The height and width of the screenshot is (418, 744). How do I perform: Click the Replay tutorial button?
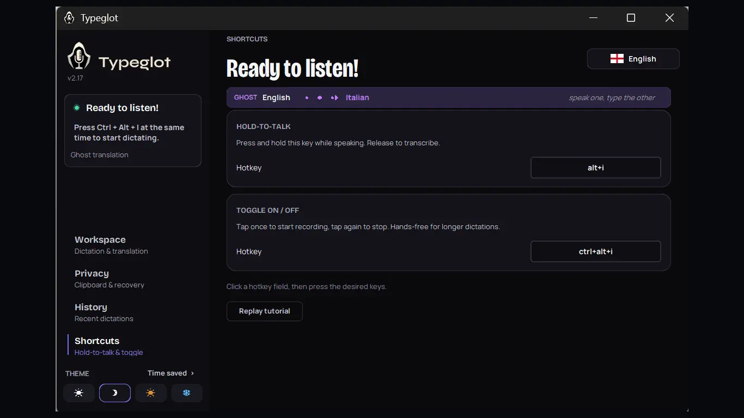[265, 311]
